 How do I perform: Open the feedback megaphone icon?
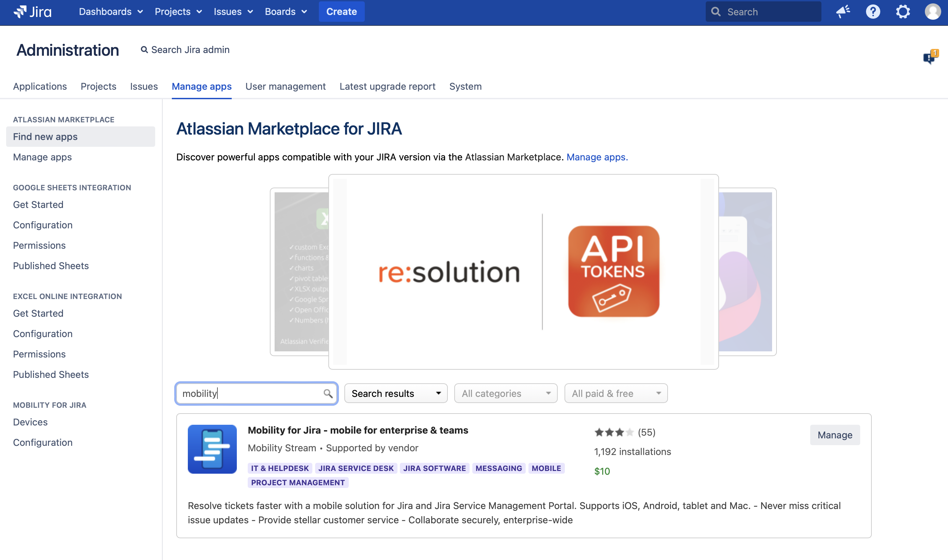click(x=843, y=12)
